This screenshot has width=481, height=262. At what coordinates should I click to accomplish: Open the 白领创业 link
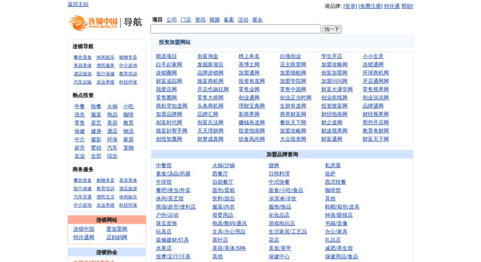pyautogui.click(x=290, y=56)
